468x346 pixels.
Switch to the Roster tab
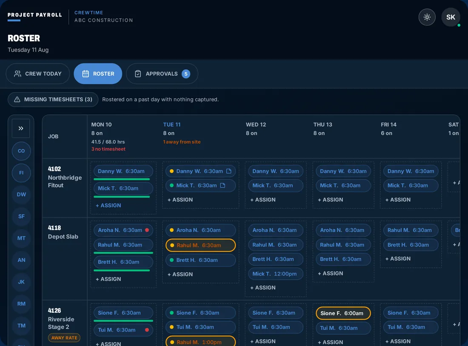pyautogui.click(x=98, y=74)
